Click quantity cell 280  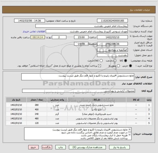37,105
